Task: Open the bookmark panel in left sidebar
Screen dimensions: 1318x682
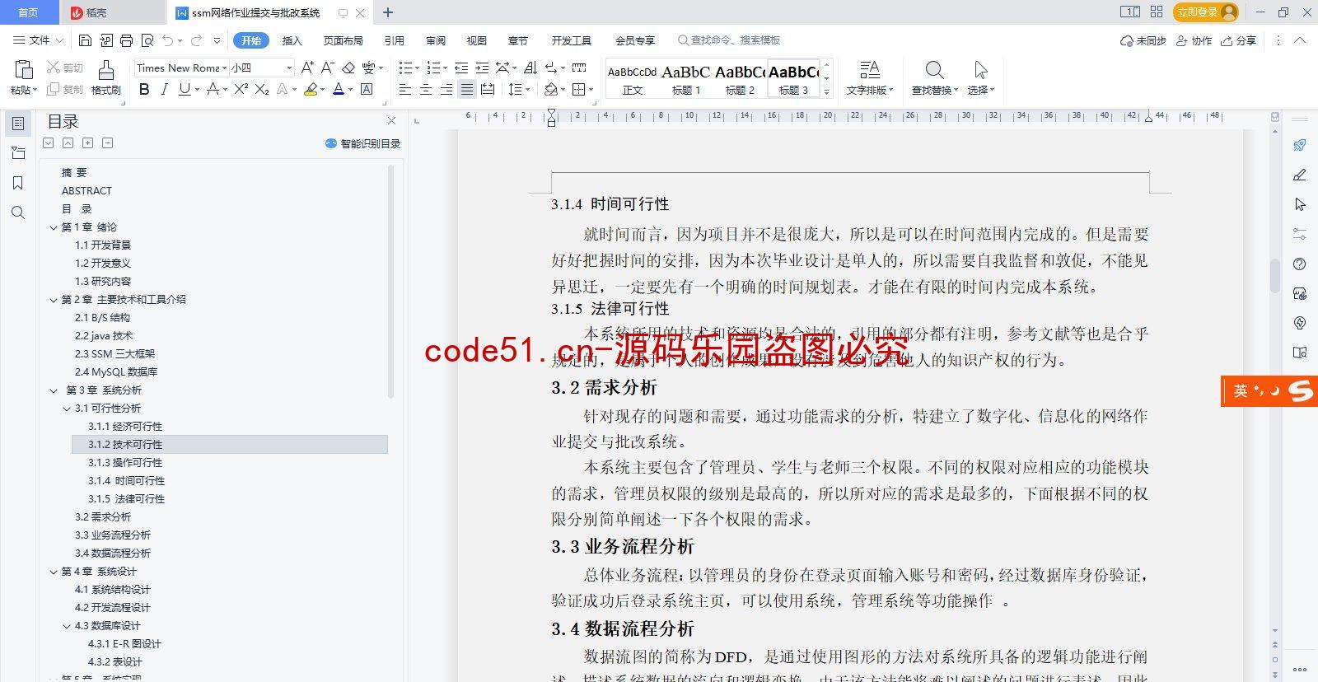Action: pyautogui.click(x=18, y=183)
